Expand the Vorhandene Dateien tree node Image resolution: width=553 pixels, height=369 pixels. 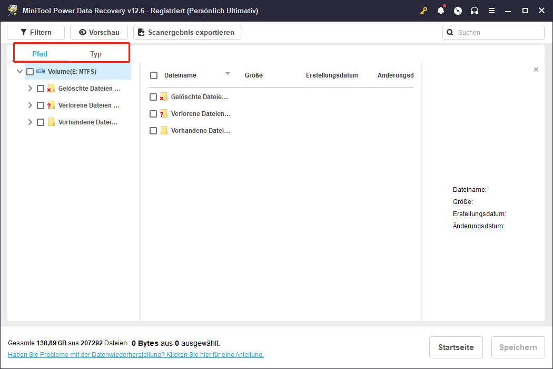click(30, 122)
